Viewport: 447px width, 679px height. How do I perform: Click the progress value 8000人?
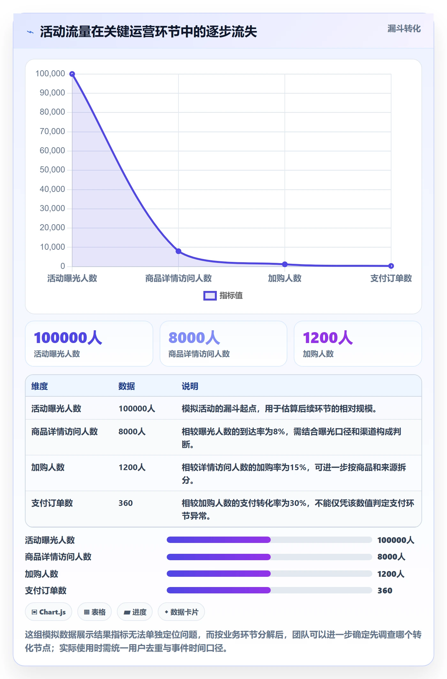(x=391, y=557)
